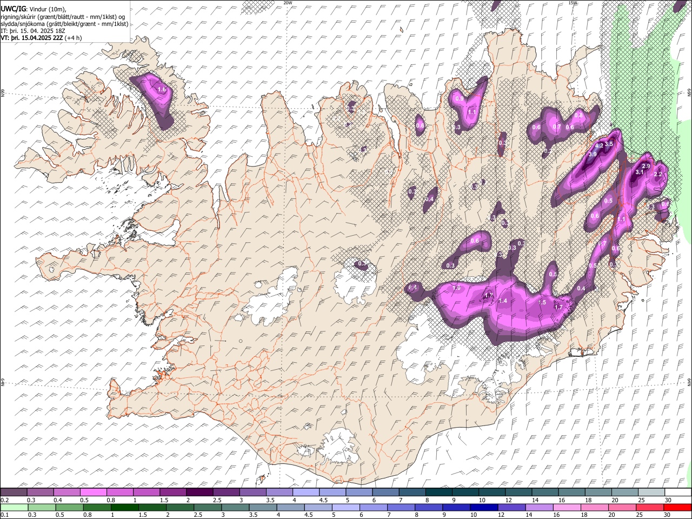Click the 0.8 value in the northeast

pos(578,115)
